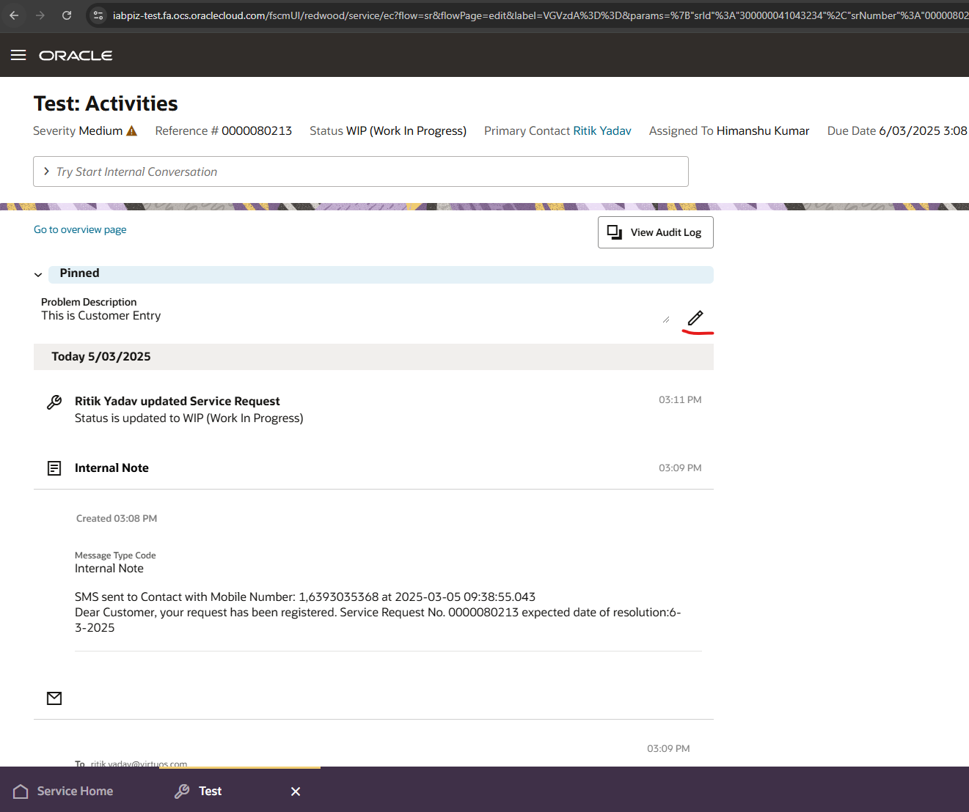The image size is (969, 812).
Task: Open the View Audit Log
Action: [x=655, y=232]
